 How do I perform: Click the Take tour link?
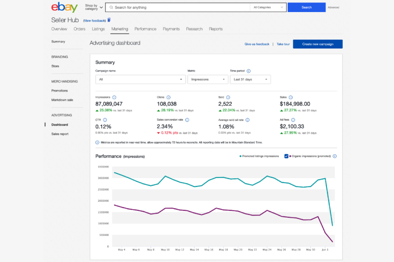[283, 44]
